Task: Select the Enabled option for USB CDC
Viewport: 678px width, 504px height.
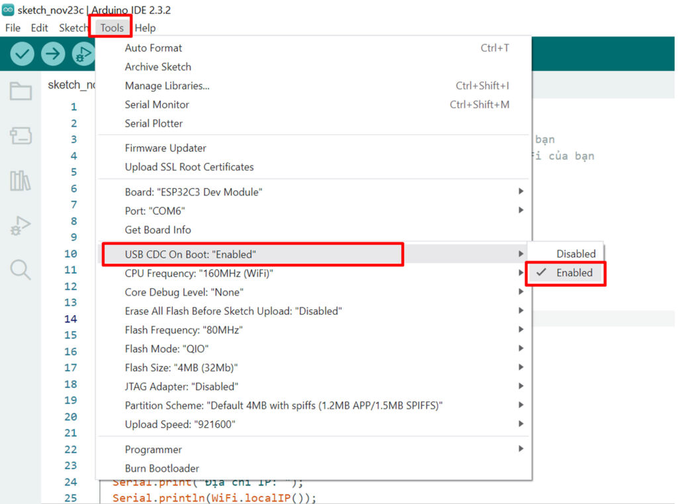Action: coord(574,273)
